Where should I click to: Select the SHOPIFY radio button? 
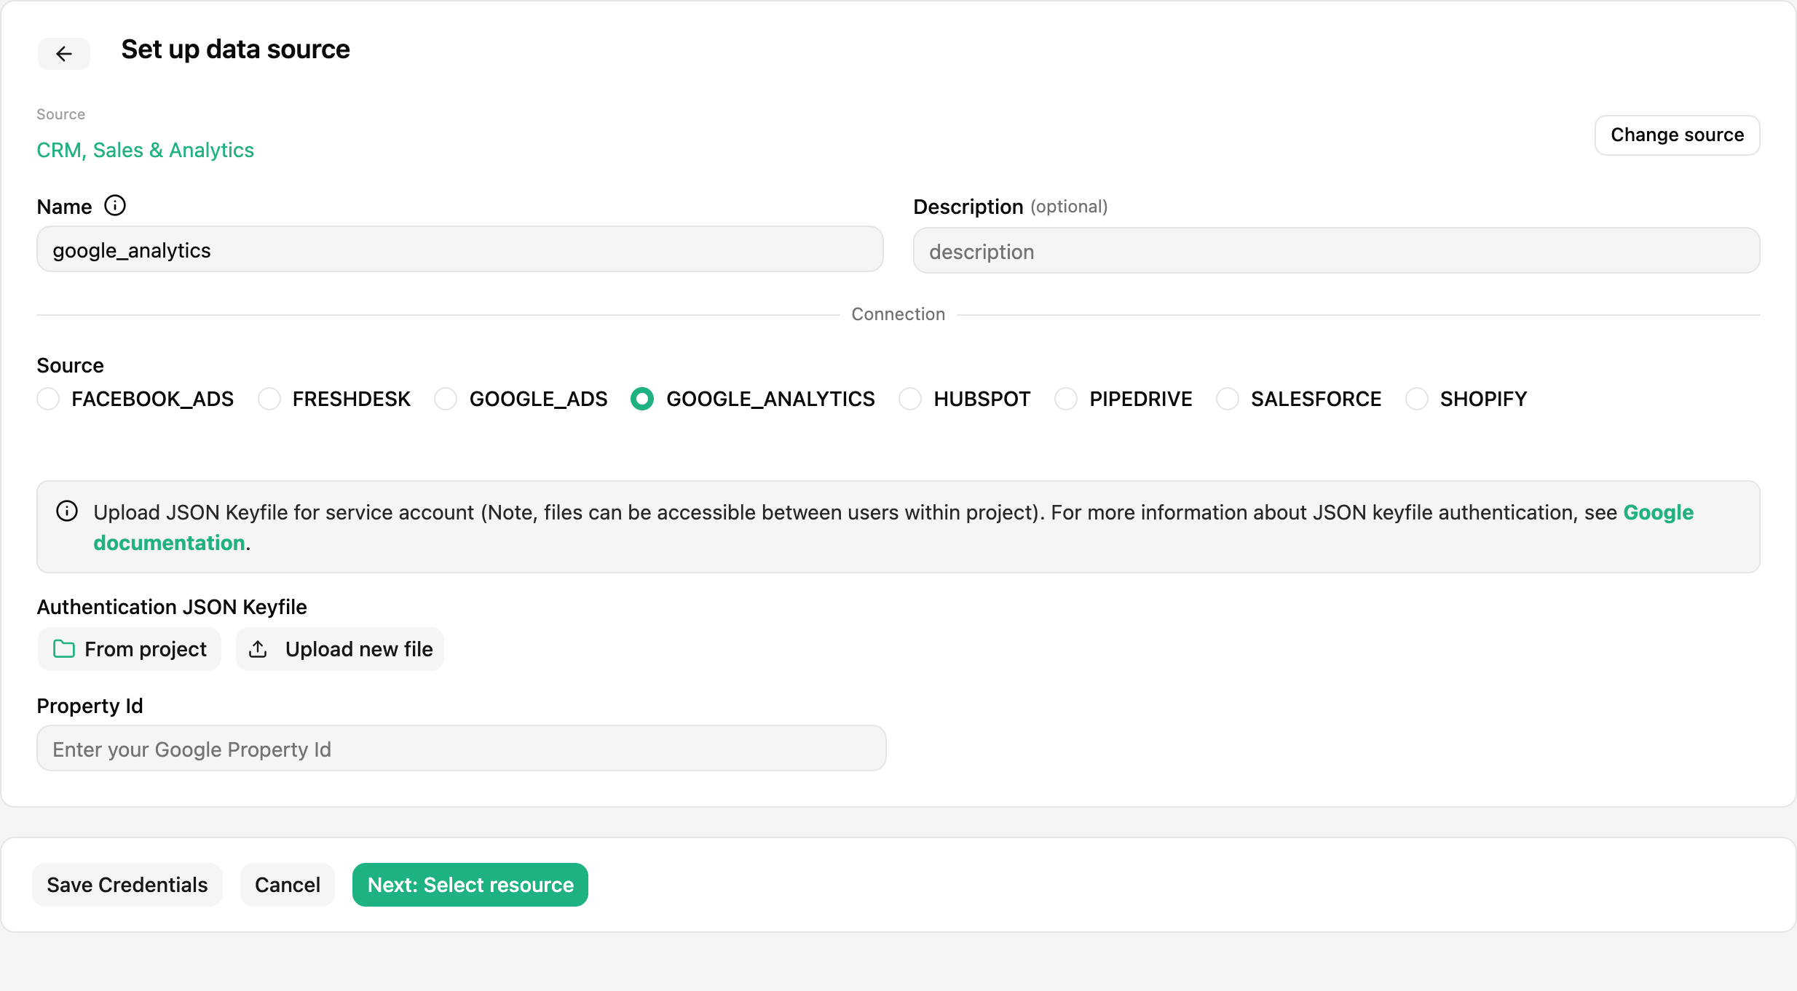[x=1417, y=399]
